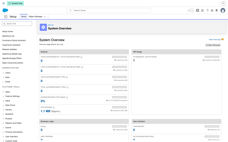This screenshot has width=228, height=142.
Task: Click info icon for Your Custom Metadata Types
Action: 67,77
